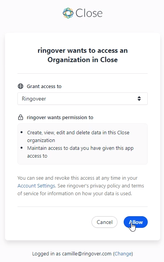164x262 pixels.
Task: Open the Account Settings link
Action: [36, 186]
